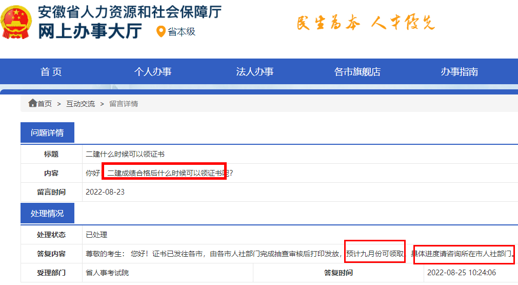518x285 pixels.
Task: Navigate to 互动交流 breadcrumb link
Action: 81,104
